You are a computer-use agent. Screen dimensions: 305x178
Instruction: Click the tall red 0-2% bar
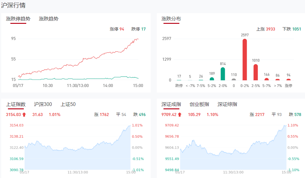(x=245, y=60)
